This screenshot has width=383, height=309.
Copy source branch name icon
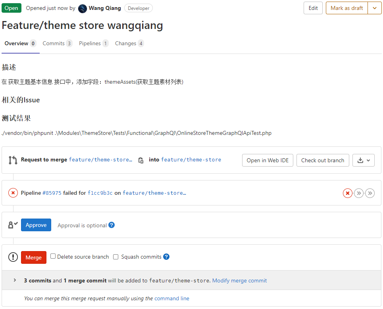(140, 160)
